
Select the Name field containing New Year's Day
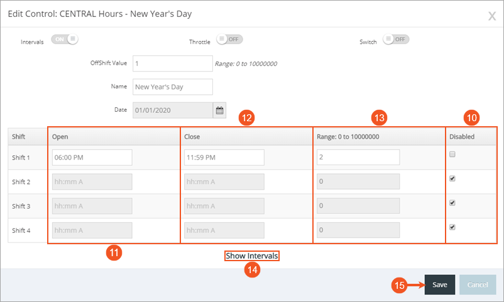pyautogui.click(x=173, y=87)
